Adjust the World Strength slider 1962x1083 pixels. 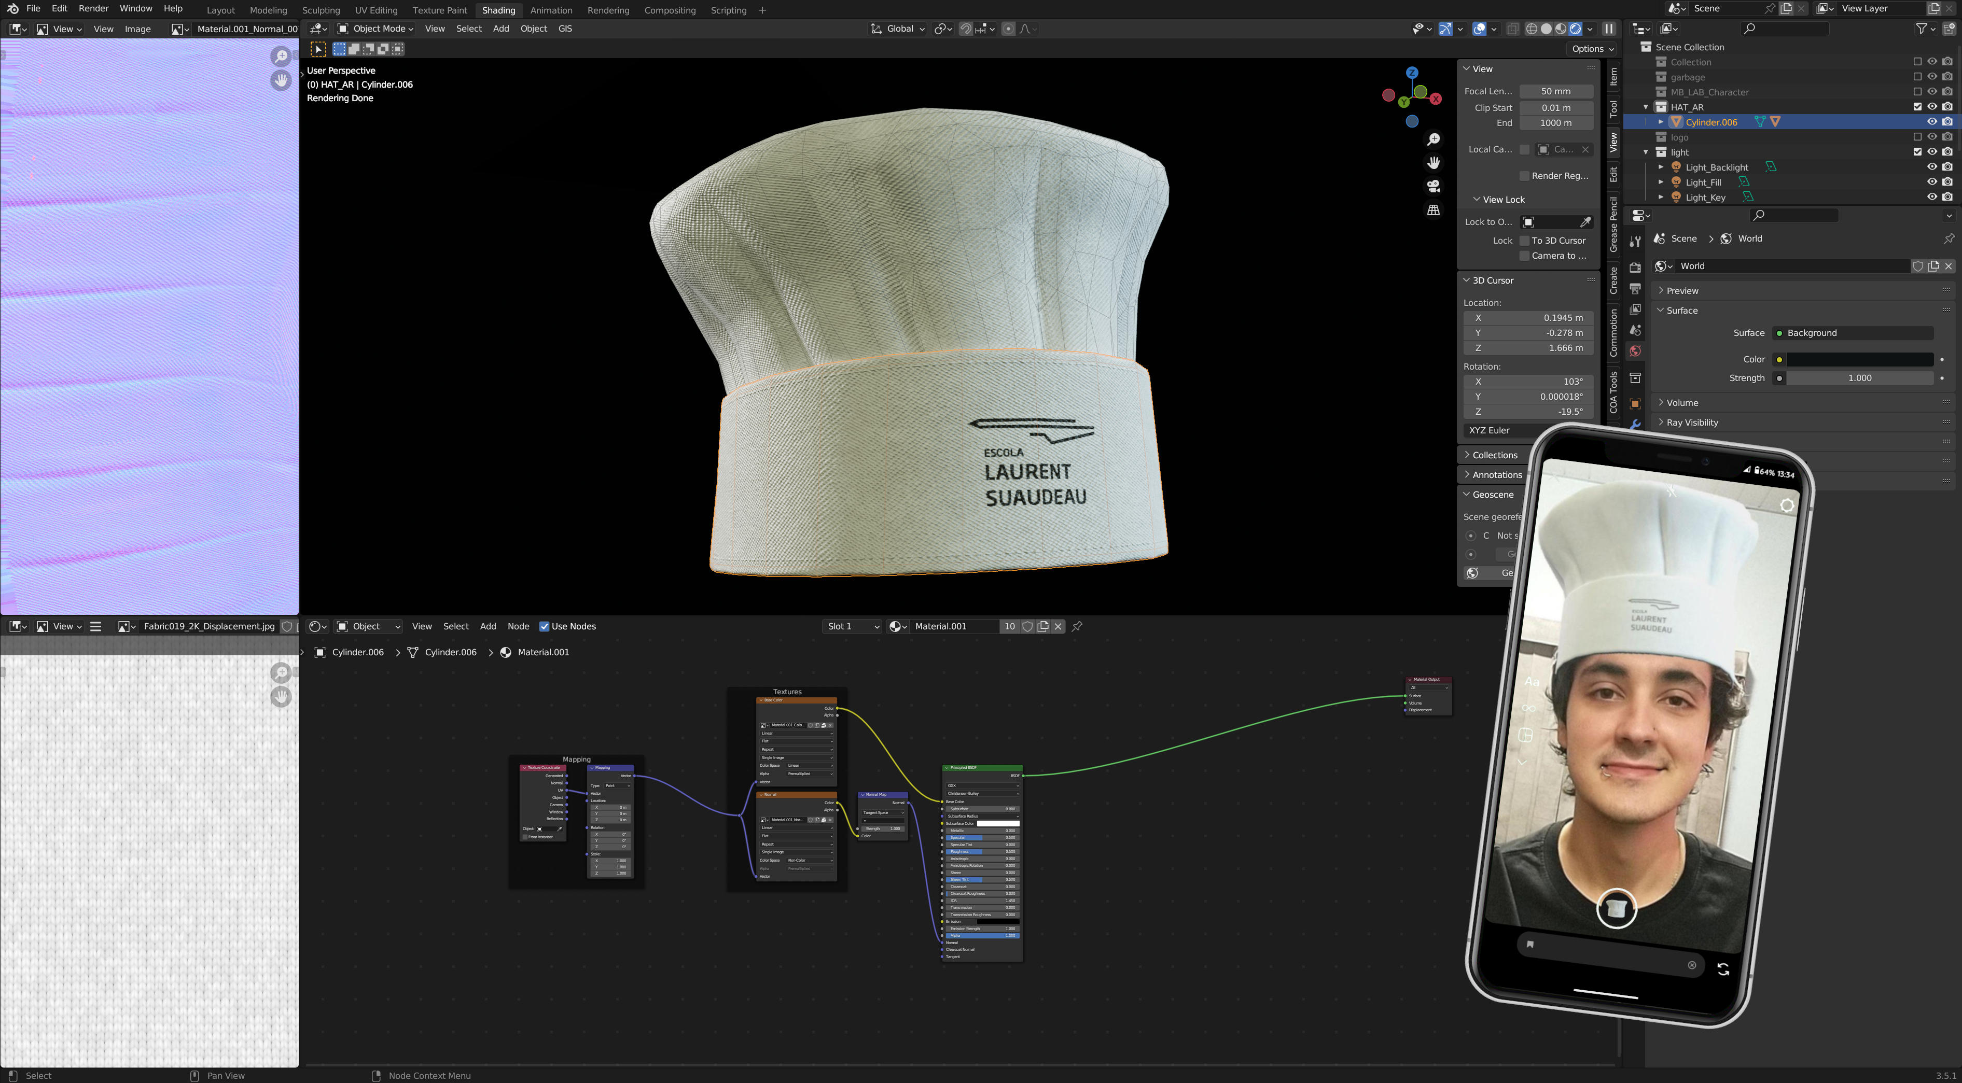click(1860, 378)
